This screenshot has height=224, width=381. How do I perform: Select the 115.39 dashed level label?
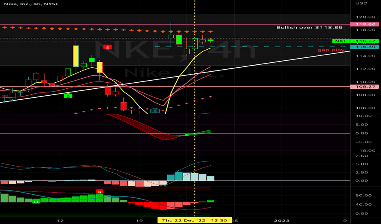(x=365, y=47)
